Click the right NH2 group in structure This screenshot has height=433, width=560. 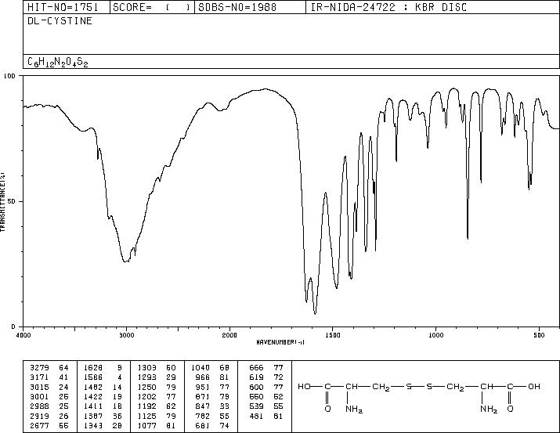(489, 409)
